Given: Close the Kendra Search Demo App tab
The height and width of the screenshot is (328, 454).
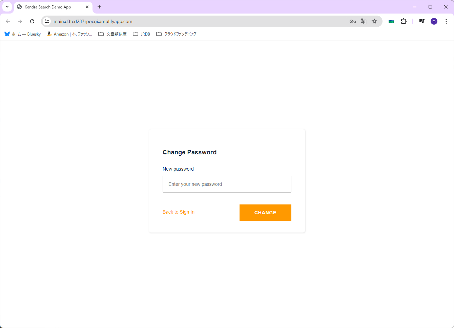Looking at the screenshot, I should pyautogui.click(x=87, y=7).
